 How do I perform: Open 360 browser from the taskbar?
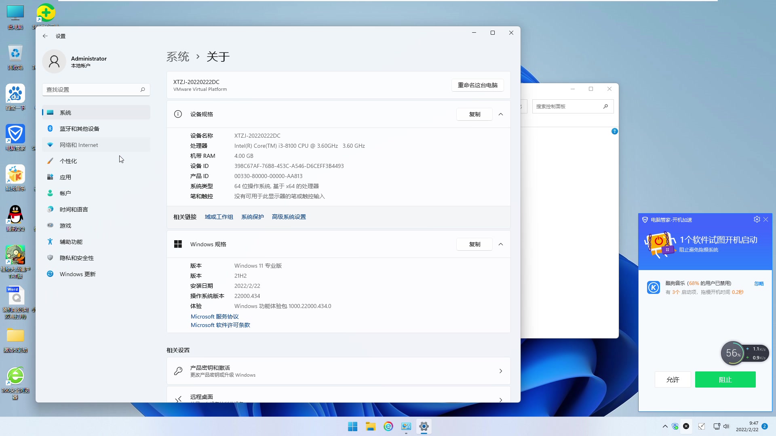tap(388, 426)
